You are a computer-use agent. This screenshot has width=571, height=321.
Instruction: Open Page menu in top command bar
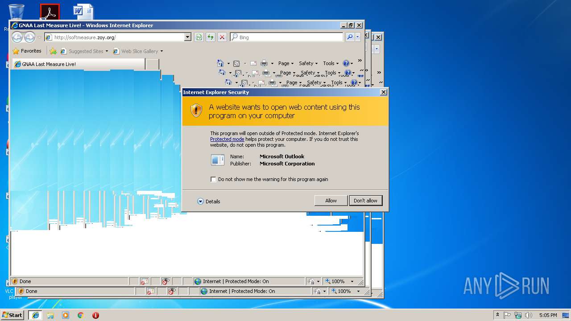coord(286,63)
